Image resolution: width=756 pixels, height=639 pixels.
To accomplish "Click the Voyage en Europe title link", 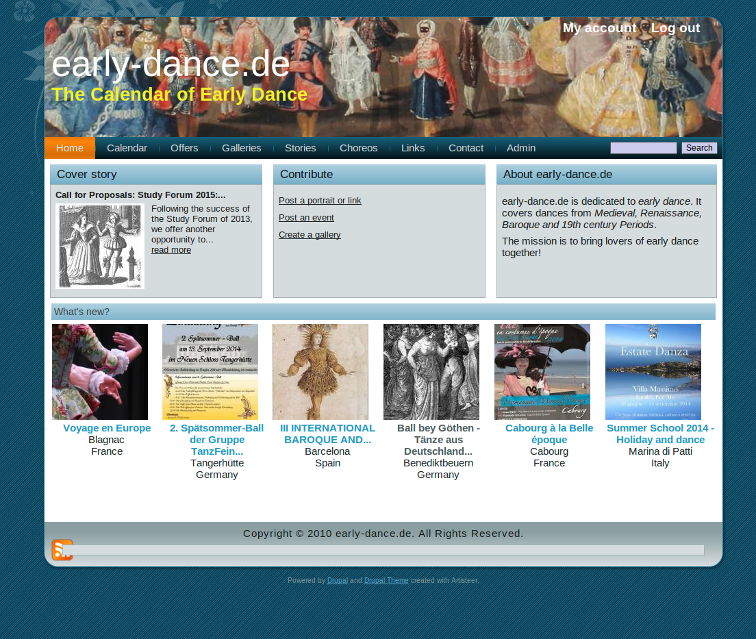I will tap(107, 428).
